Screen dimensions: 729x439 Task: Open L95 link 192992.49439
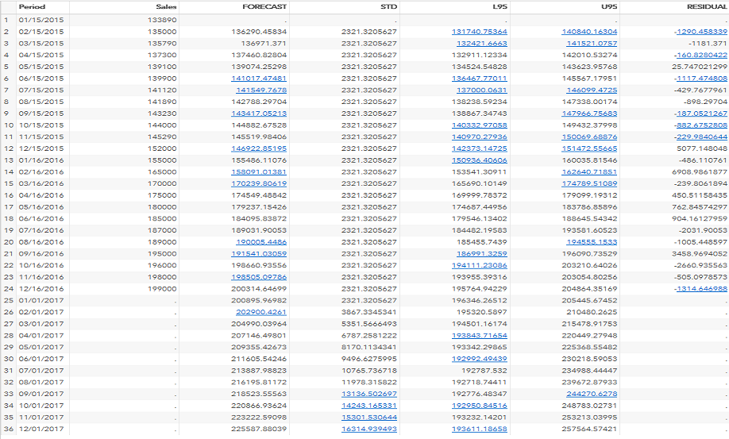click(x=480, y=359)
